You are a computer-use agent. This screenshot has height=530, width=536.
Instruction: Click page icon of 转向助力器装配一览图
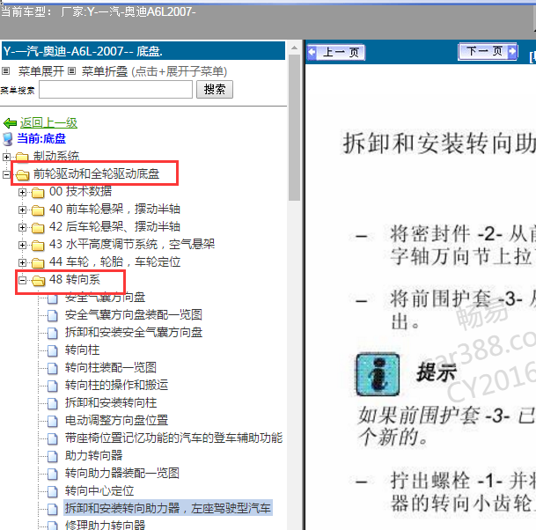tap(52, 474)
